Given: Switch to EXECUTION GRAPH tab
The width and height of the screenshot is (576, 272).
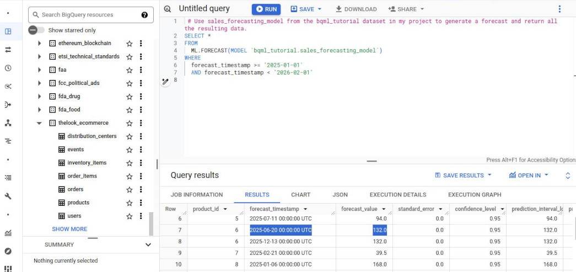Looking at the screenshot, I should pos(475,195).
